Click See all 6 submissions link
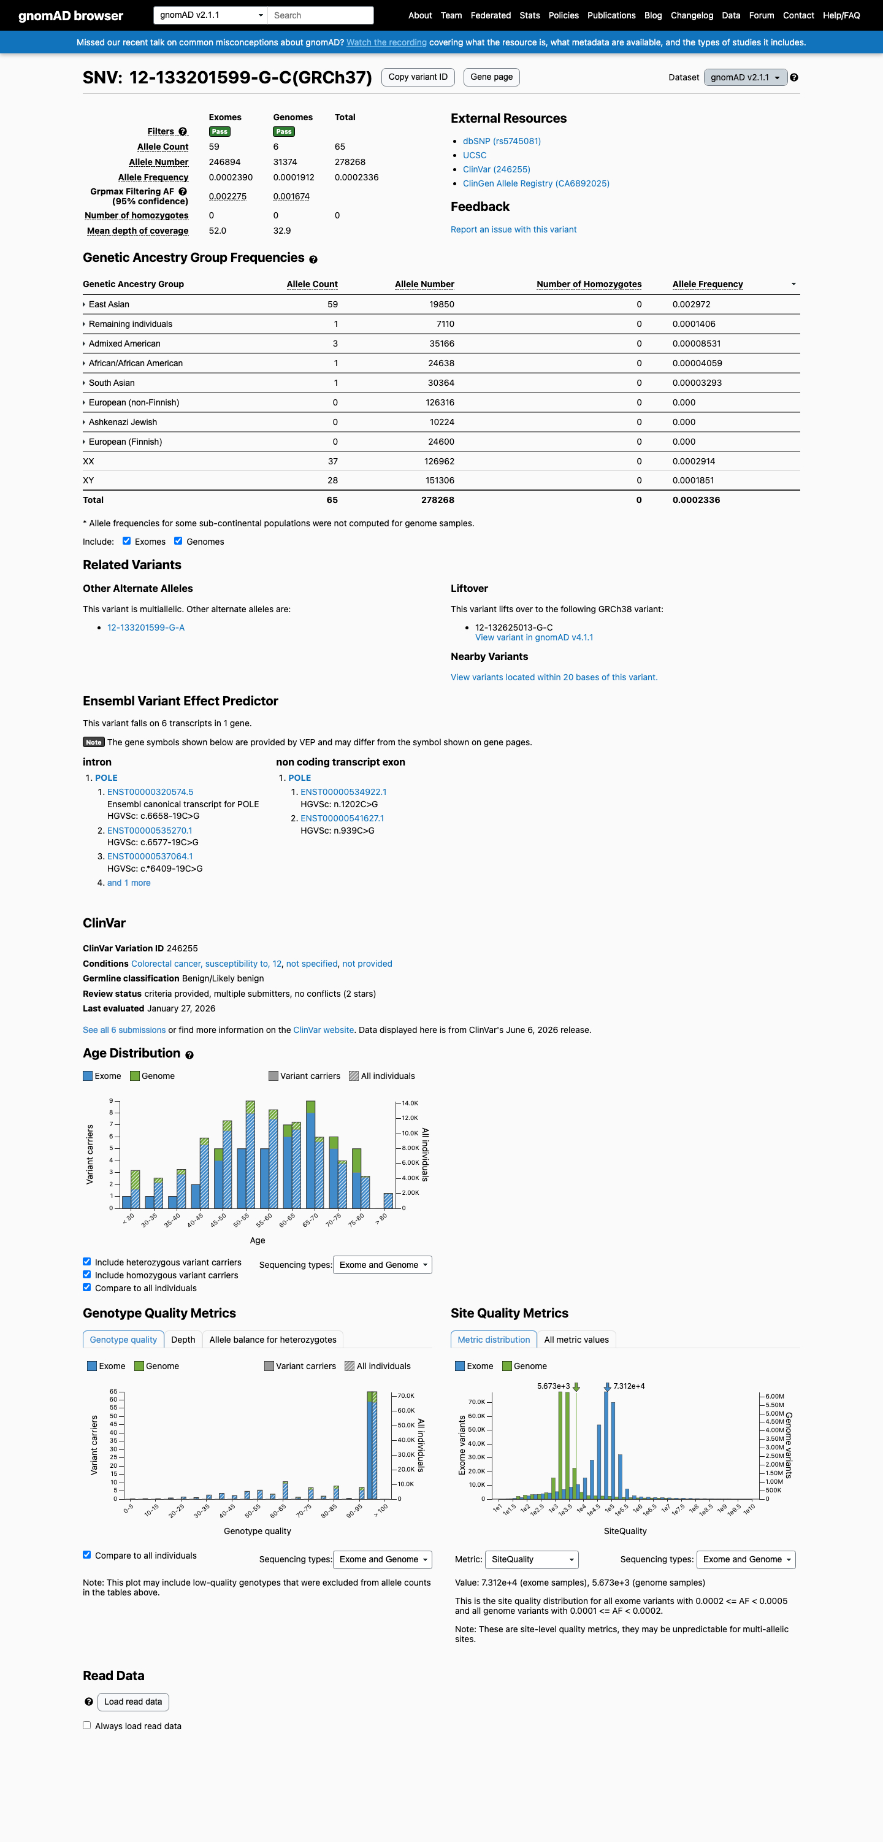 (x=124, y=1030)
